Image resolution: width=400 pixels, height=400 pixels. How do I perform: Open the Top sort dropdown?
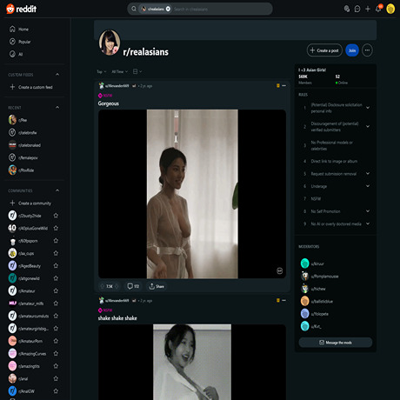point(102,71)
